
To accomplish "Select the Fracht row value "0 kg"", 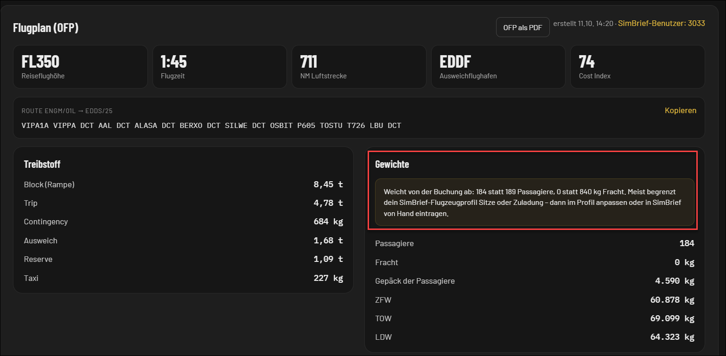I will 684,262.
